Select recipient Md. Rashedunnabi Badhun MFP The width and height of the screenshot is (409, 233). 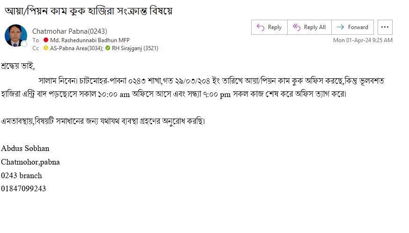90,40
